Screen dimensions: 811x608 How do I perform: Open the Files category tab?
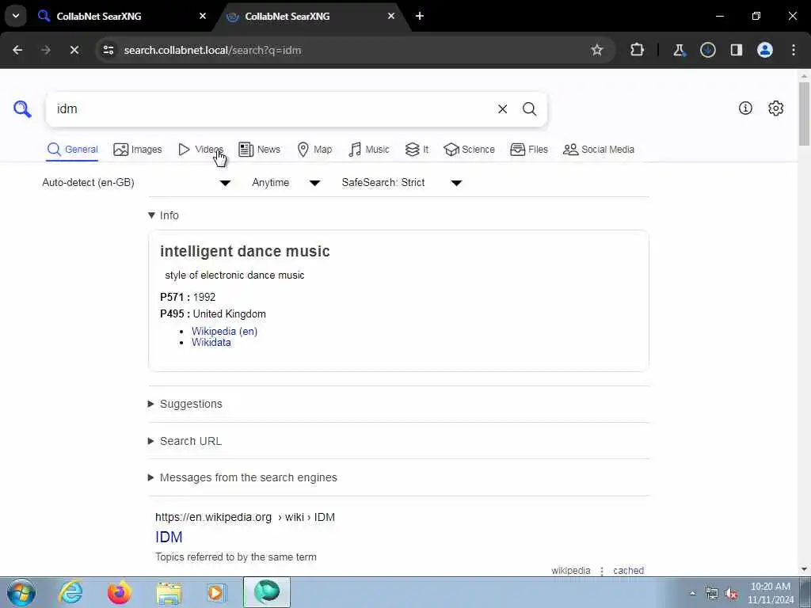(528, 150)
